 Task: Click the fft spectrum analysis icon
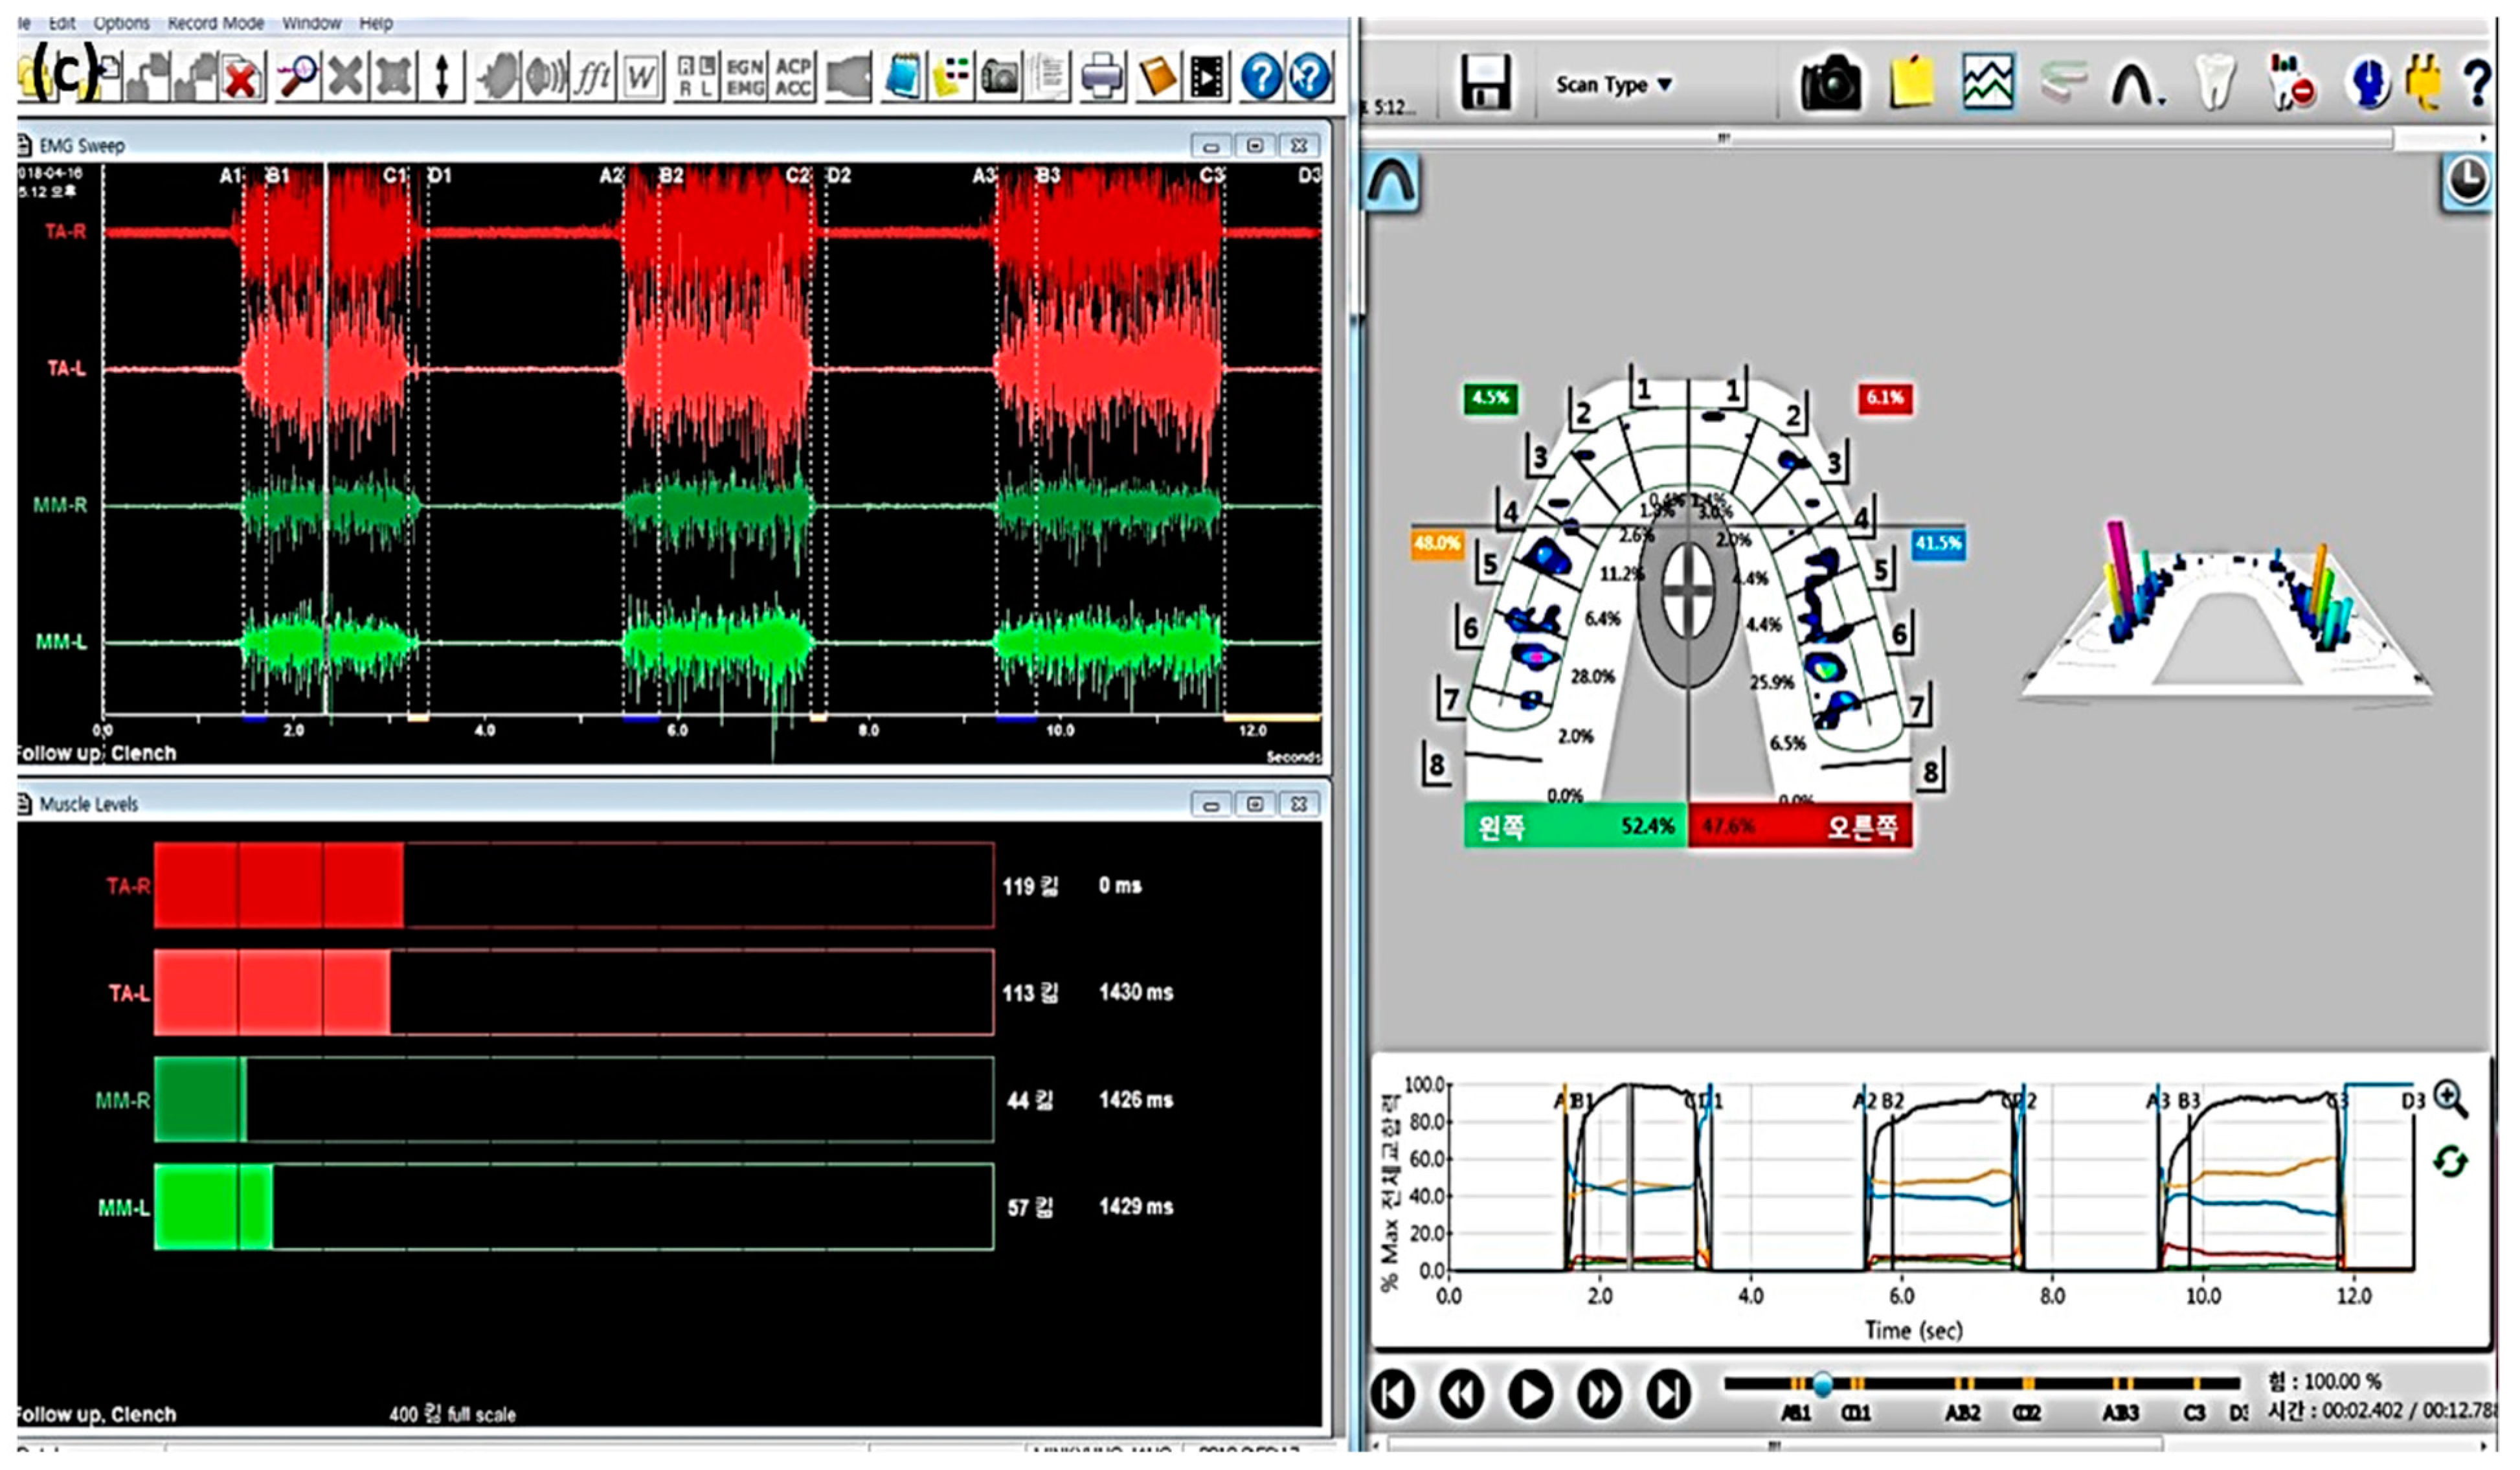pyautogui.click(x=592, y=77)
